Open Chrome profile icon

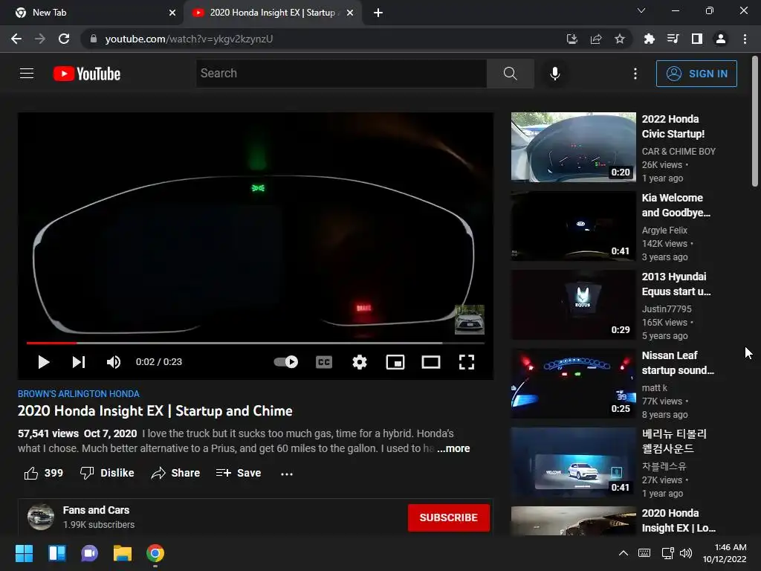pos(721,39)
